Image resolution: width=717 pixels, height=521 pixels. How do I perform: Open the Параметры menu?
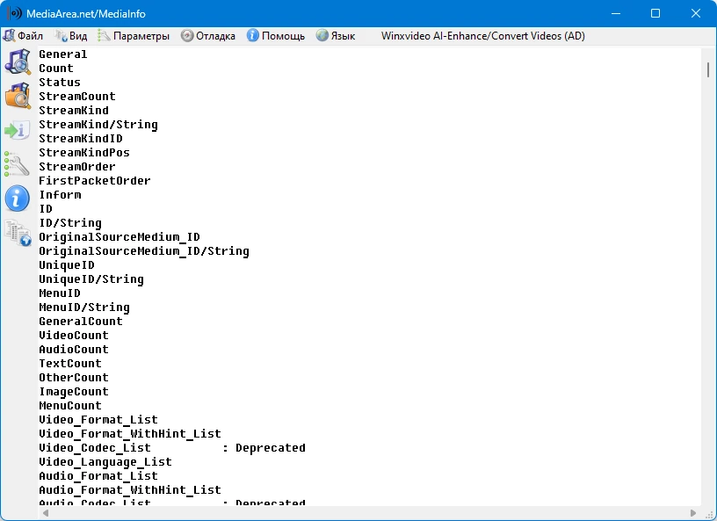click(x=134, y=36)
